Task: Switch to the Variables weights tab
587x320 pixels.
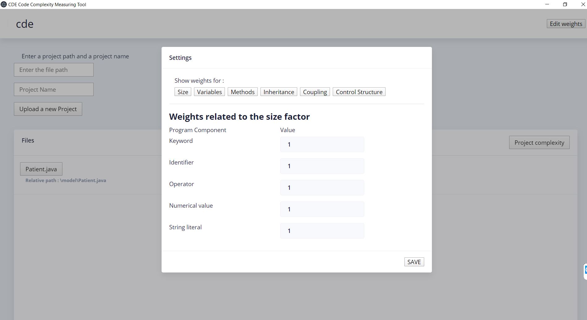Action: tap(209, 92)
